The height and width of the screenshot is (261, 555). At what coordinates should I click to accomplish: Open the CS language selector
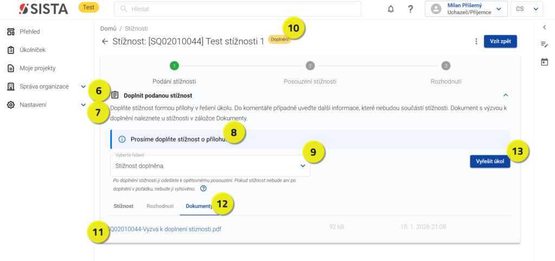point(526,9)
